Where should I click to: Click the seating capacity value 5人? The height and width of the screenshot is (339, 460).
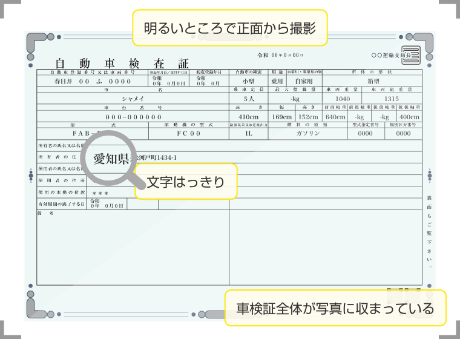tap(249, 98)
